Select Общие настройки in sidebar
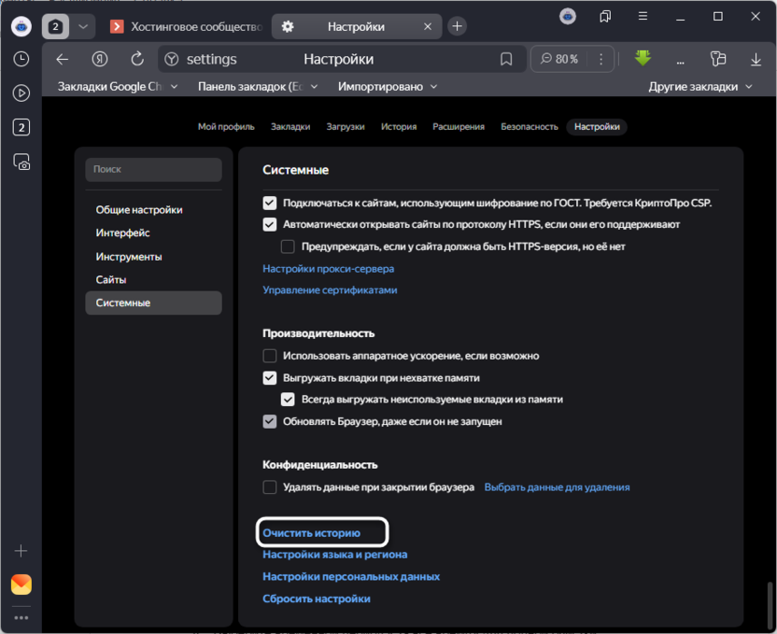777x634 pixels. (x=153, y=210)
